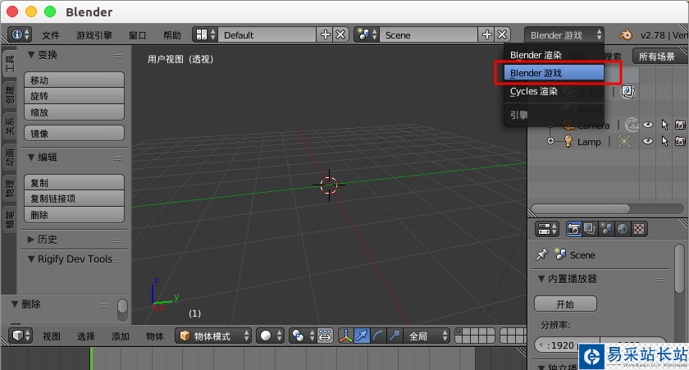Open the Render properties camera tab
The height and width of the screenshot is (370, 689).
[x=574, y=229]
